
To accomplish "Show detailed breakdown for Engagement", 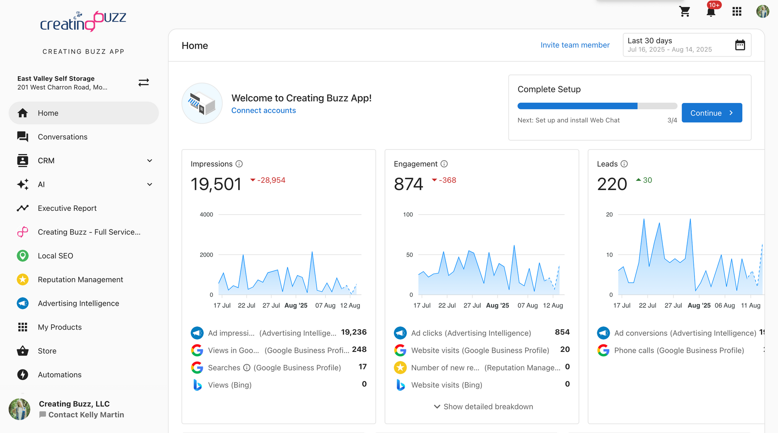I will [x=483, y=407].
